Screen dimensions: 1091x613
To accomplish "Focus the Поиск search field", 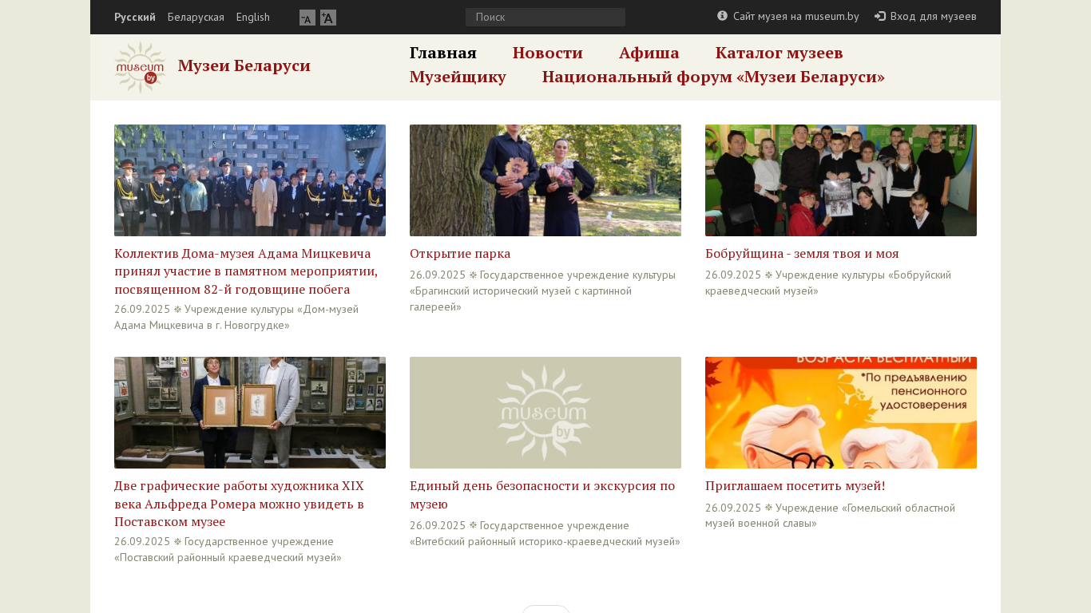I will point(545,17).
